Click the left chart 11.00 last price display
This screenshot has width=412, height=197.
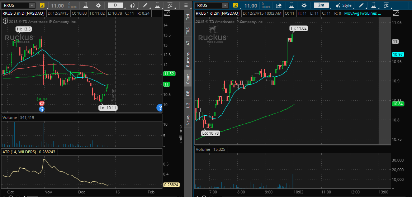click(57, 5)
